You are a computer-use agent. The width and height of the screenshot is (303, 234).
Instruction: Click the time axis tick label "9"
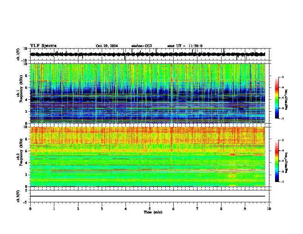(245, 209)
